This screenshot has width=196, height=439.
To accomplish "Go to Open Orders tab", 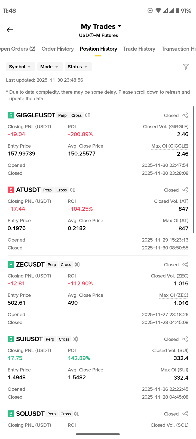I will [17, 49].
